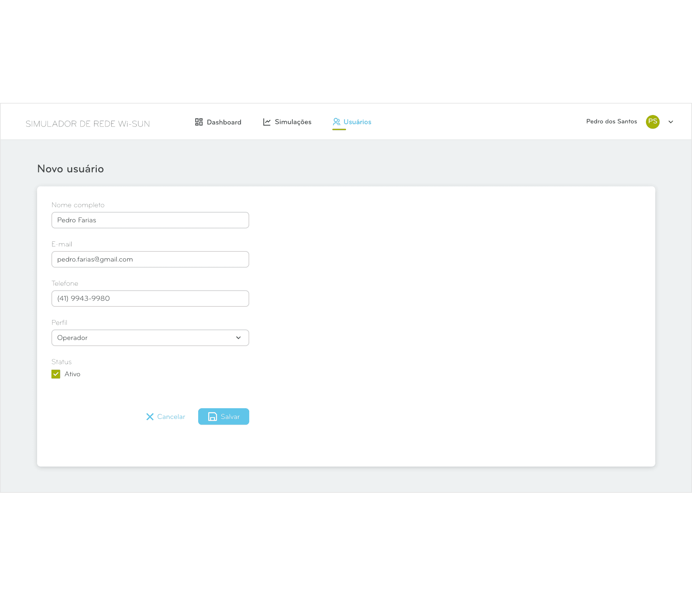The height and width of the screenshot is (595, 692).
Task: Go to the Dashboard tab
Action: (224, 122)
